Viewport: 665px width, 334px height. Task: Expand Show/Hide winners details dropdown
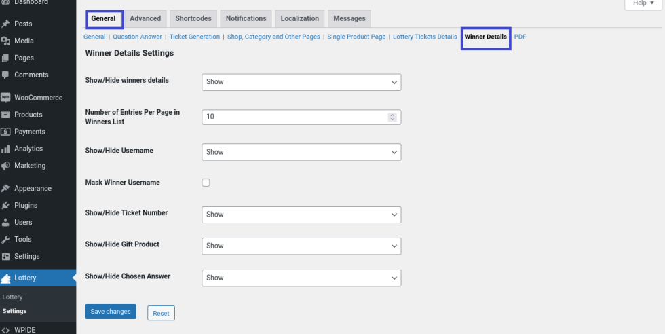pos(301,82)
